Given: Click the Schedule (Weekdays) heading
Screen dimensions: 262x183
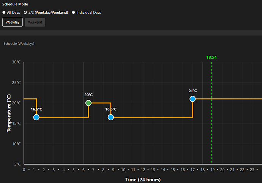Looking at the screenshot, I should [x=19, y=44].
